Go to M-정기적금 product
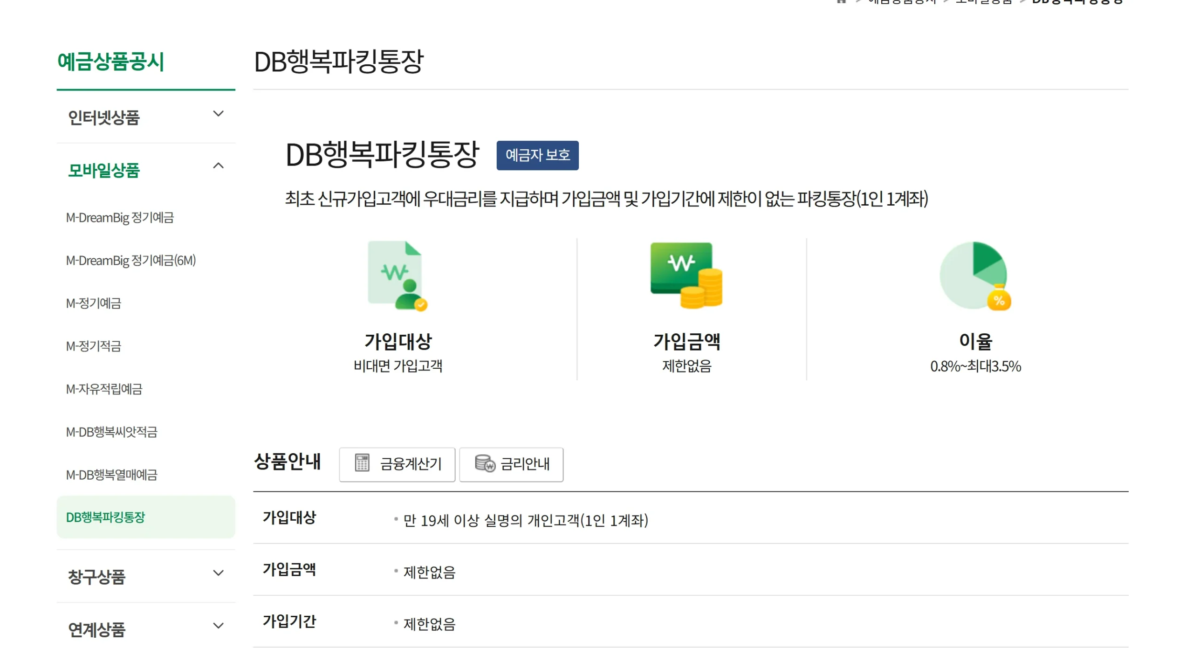This screenshot has width=1193, height=648. pos(93,346)
